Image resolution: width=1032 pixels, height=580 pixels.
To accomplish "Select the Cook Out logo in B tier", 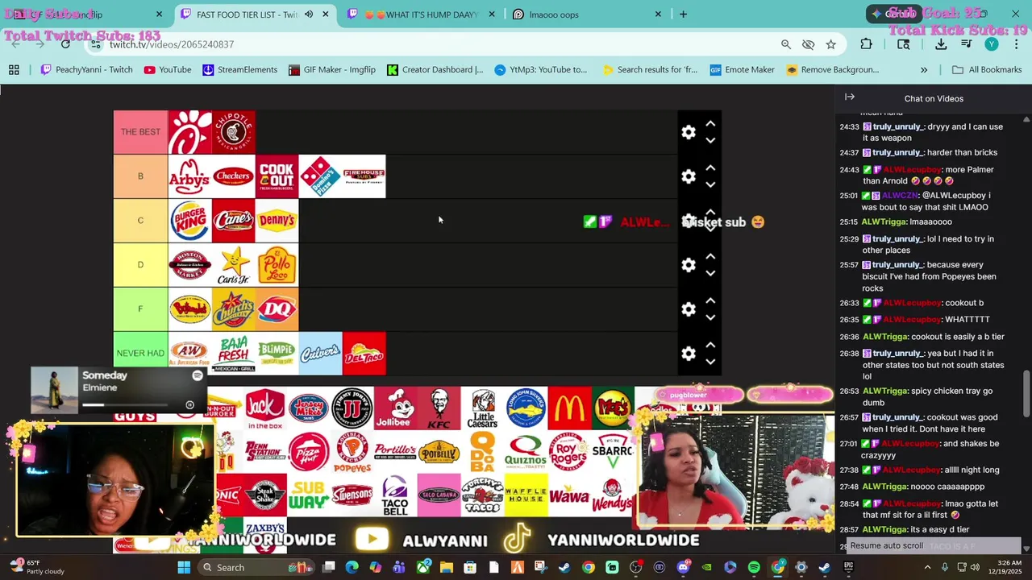I will 277,176.
